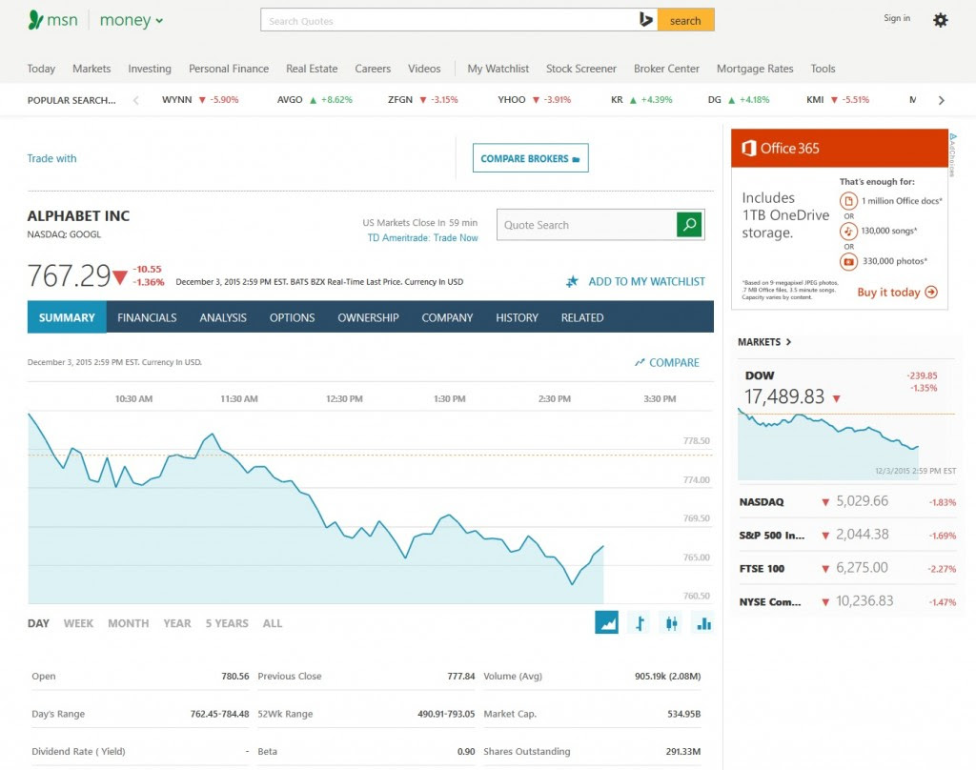Viewport: 976px width, 770px height.
Task: Show the ALL chart range
Action: coord(272,623)
